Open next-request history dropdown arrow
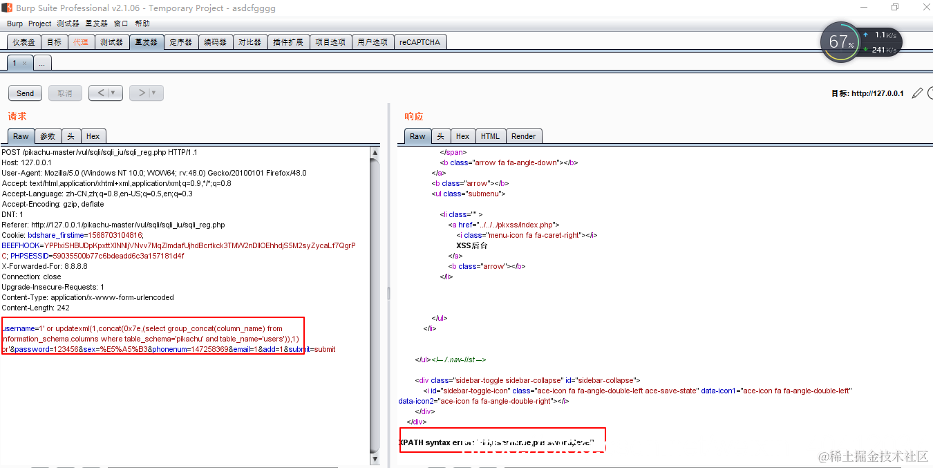 153,93
